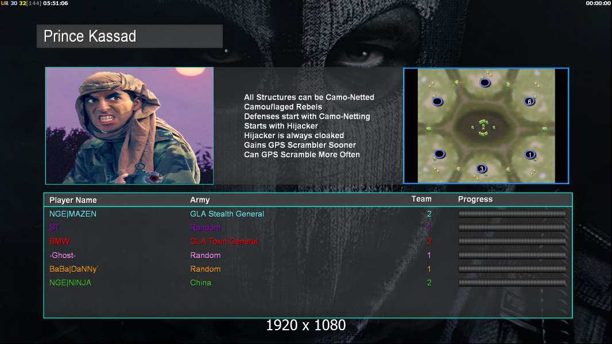The width and height of the screenshot is (612, 344).
Task: Click team number for NGE|NINJA
Action: (x=429, y=283)
